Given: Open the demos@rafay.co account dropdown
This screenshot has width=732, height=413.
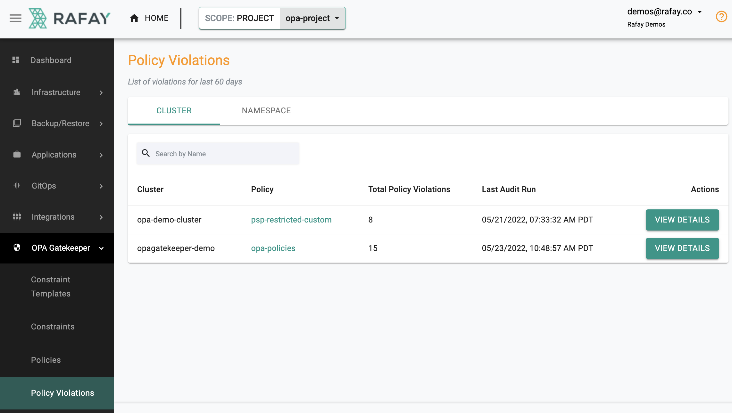Looking at the screenshot, I should click(700, 12).
